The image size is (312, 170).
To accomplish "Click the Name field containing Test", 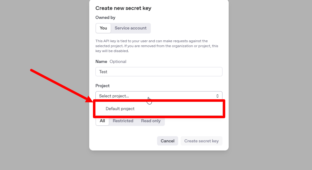I will pos(159,72).
